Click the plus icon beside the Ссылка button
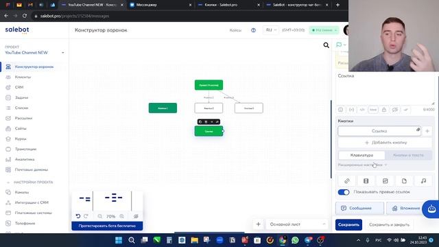This screenshot has width=439, height=247. point(427,131)
